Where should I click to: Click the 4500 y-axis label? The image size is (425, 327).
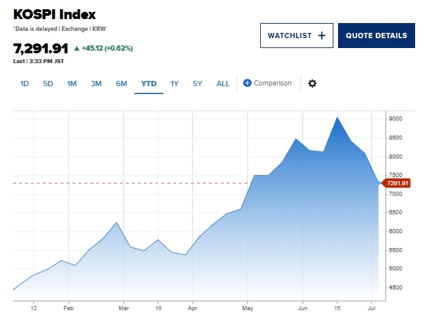(395, 288)
